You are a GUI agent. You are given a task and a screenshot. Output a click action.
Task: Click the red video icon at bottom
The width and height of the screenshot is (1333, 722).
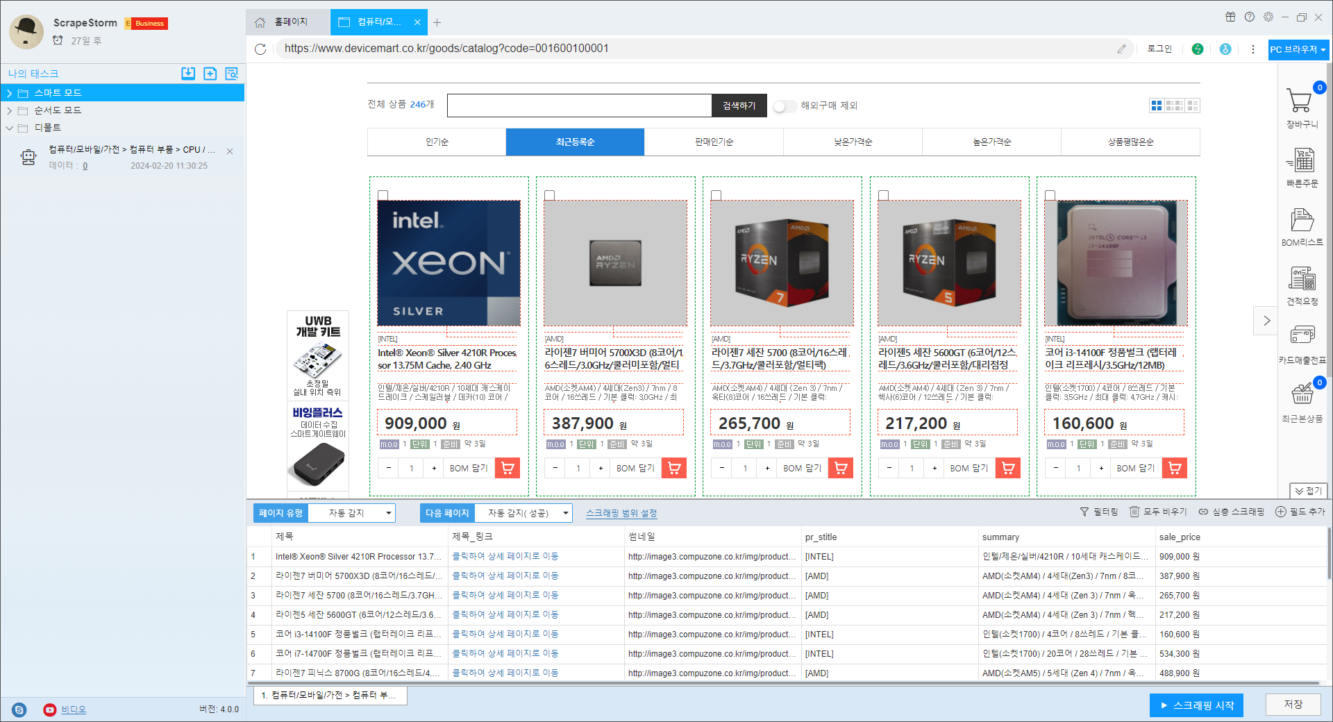coord(49,710)
